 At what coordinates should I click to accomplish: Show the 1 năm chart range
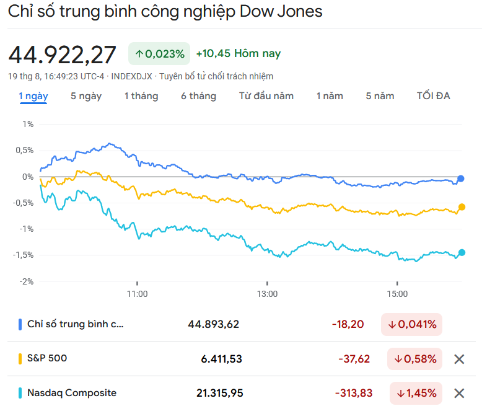click(x=330, y=96)
